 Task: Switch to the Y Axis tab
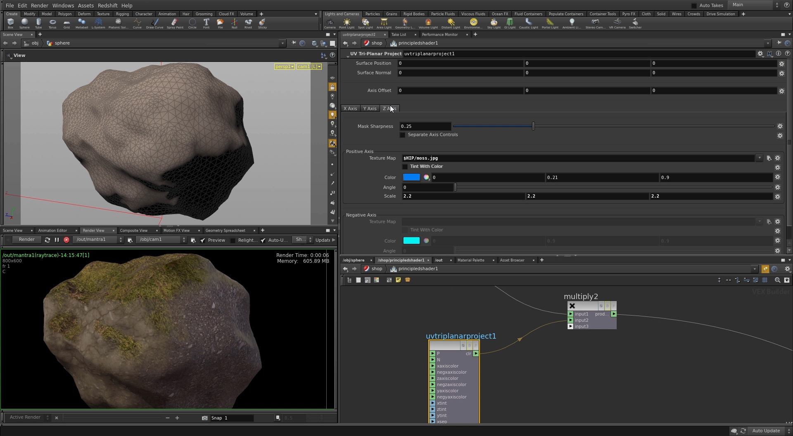[x=370, y=108]
